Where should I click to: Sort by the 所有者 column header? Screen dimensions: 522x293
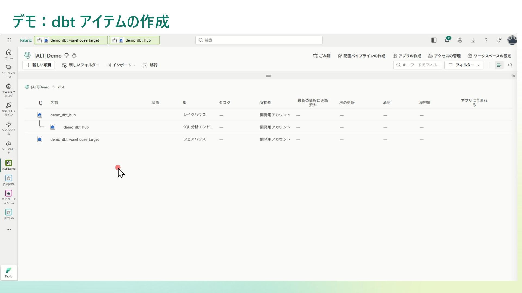[265, 103]
